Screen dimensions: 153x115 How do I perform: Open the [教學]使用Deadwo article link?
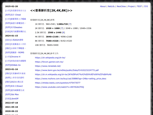14,27
